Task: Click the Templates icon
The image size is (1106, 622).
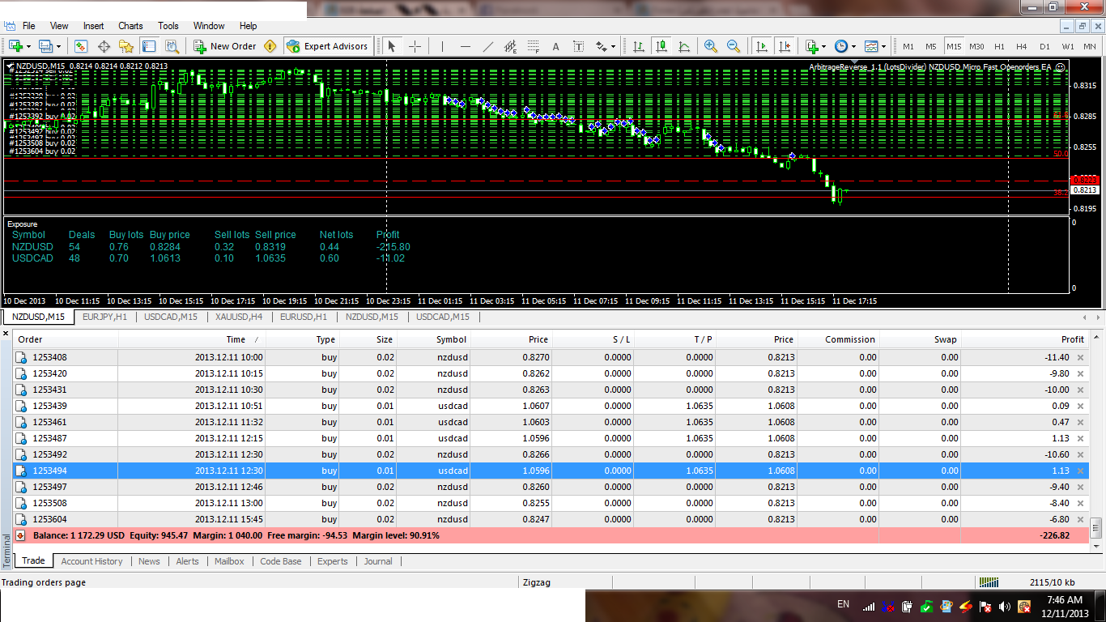Action: [x=871, y=46]
